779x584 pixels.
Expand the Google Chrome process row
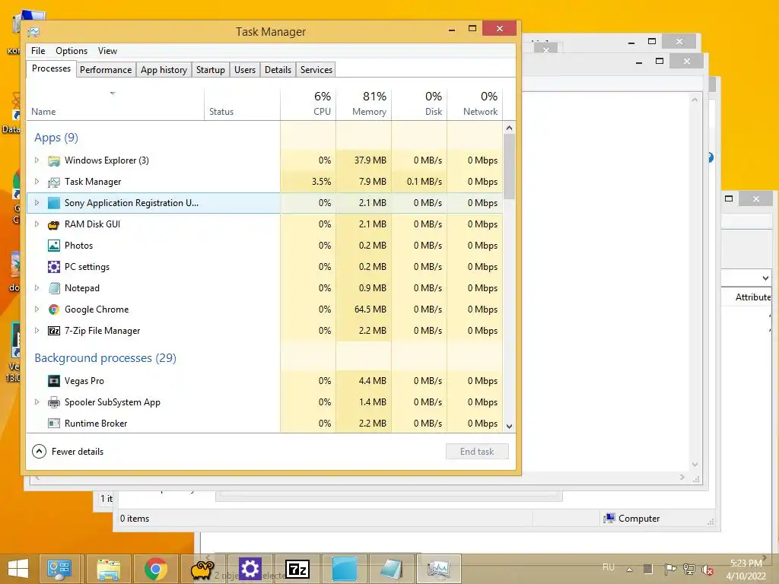click(x=37, y=309)
